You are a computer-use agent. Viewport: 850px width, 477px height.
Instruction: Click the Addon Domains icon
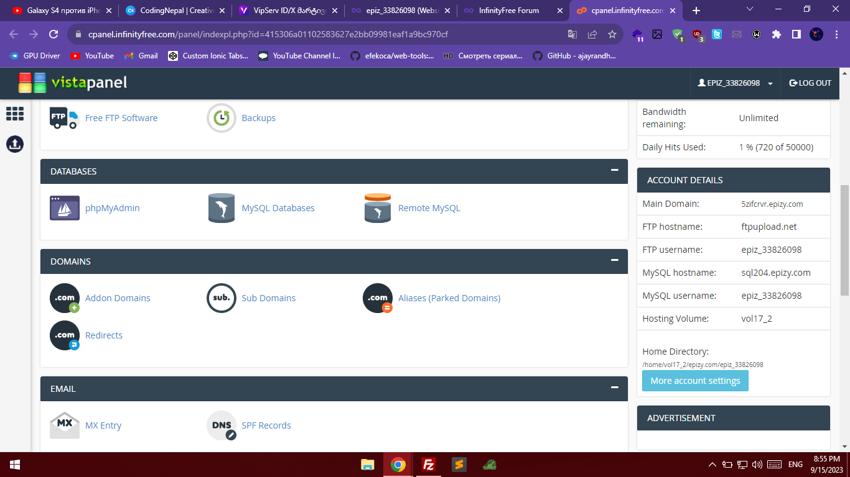65,298
